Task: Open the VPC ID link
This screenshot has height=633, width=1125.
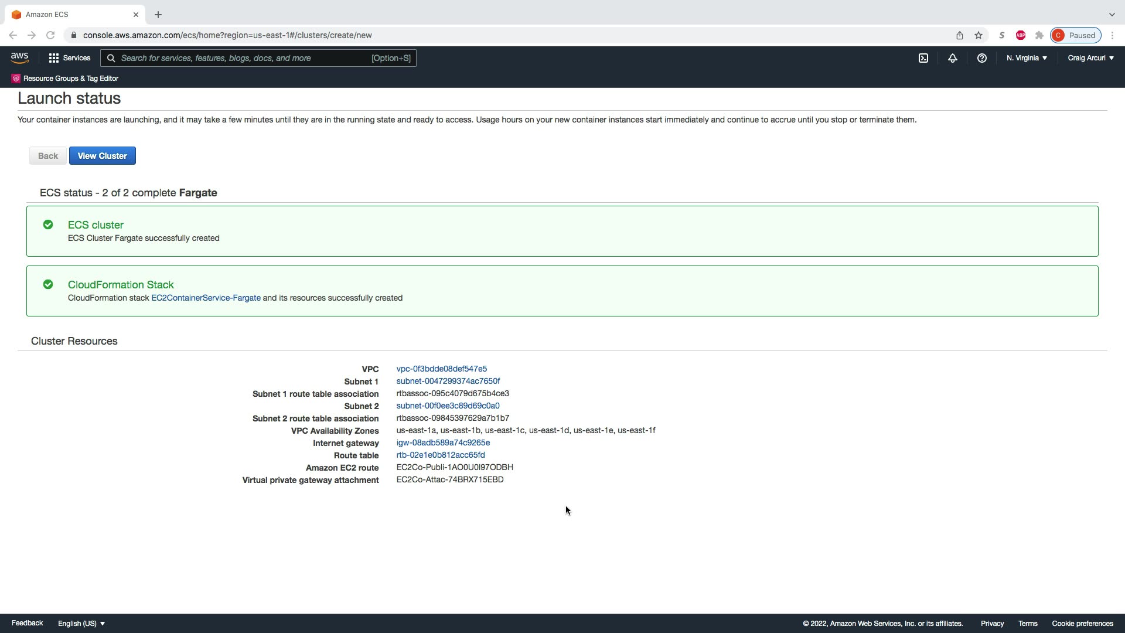Action: pos(441,369)
